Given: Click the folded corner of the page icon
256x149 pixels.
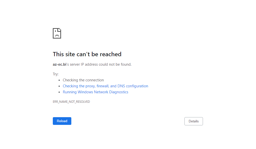Looking at the screenshot, I should pyautogui.click(x=59, y=30).
